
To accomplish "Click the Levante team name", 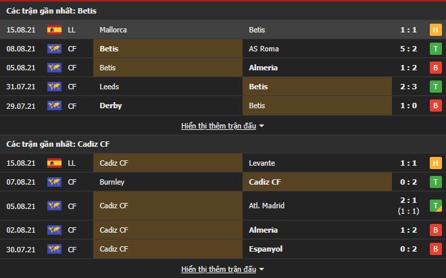I will [x=262, y=163].
